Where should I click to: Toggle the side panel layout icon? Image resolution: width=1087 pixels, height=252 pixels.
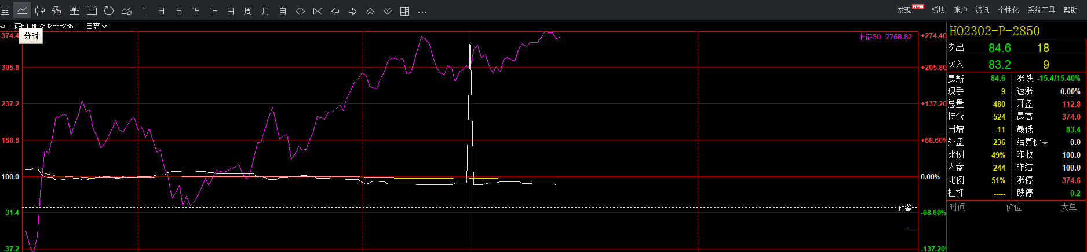point(405,10)
